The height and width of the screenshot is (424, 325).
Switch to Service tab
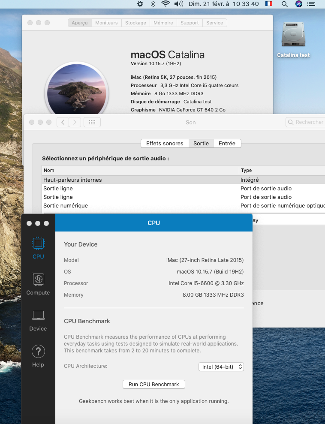[x=215, y=23]
